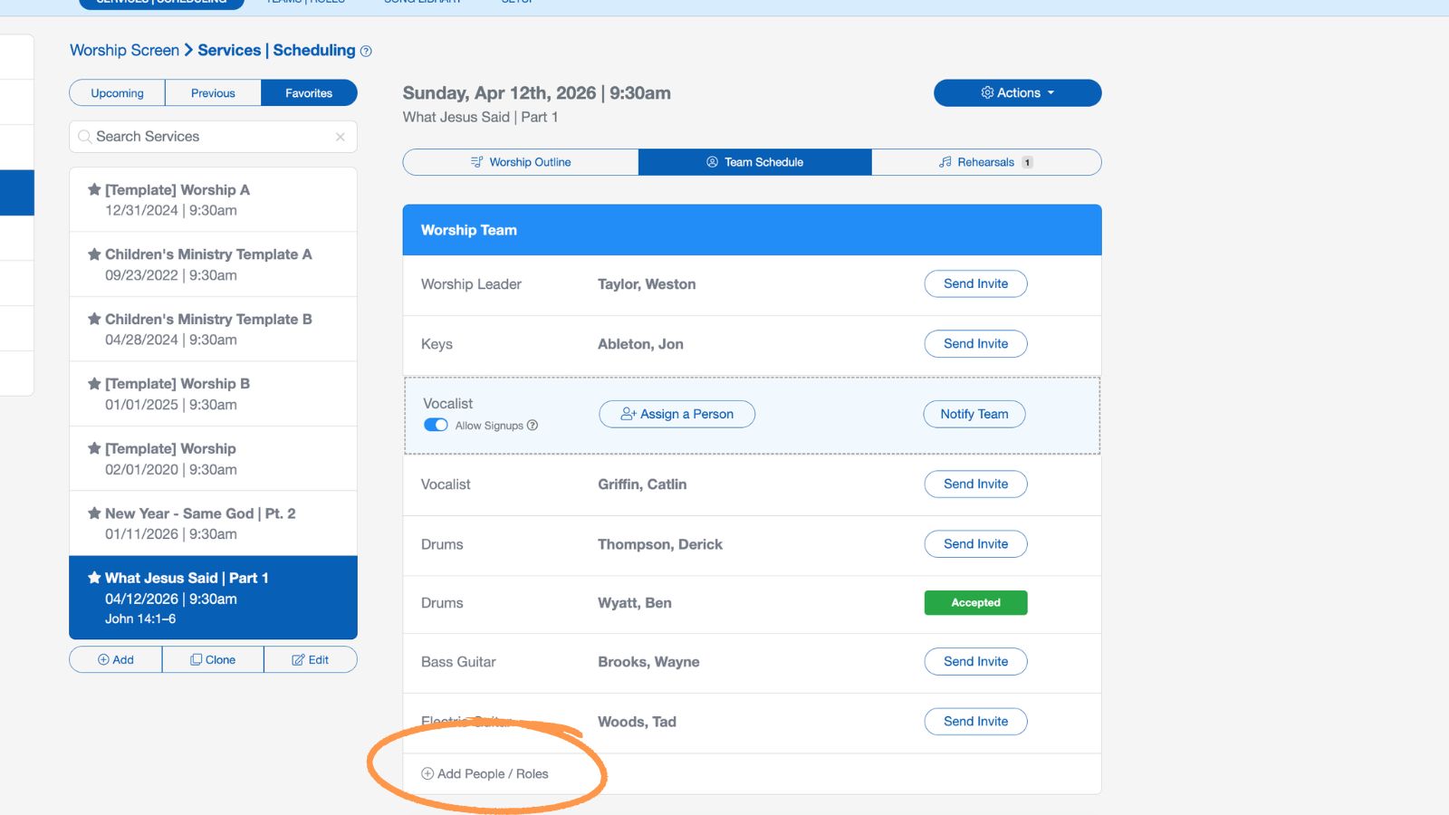Unstar Children's Ministry Template B
The image size is (1449, 815).
tap(94, 319)
